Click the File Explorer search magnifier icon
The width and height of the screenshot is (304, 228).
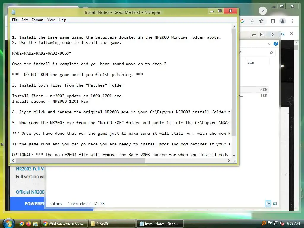click(x=271, y=53)
